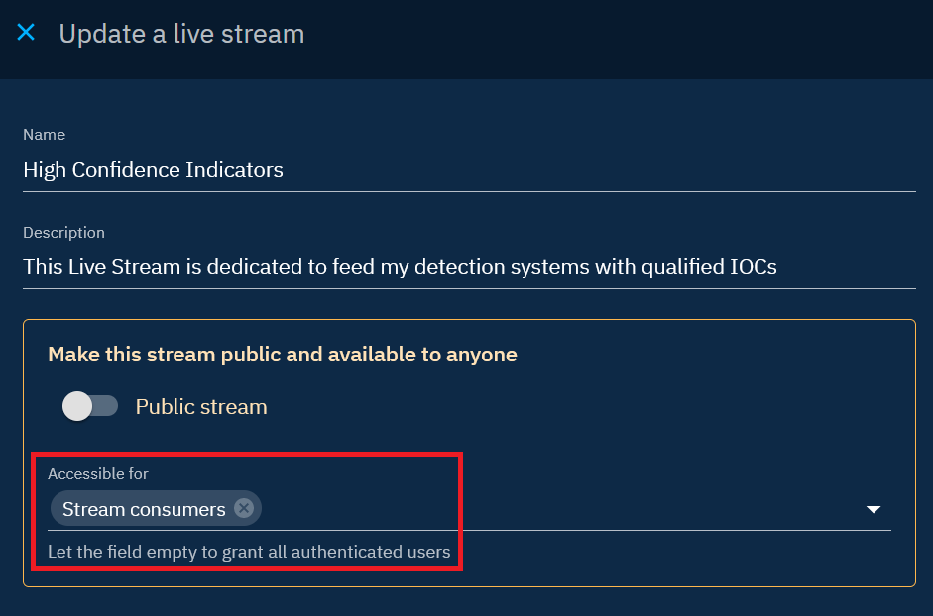Click the Make this stream public heading
The height and width of the screenshot is (616, 933).
283,355
